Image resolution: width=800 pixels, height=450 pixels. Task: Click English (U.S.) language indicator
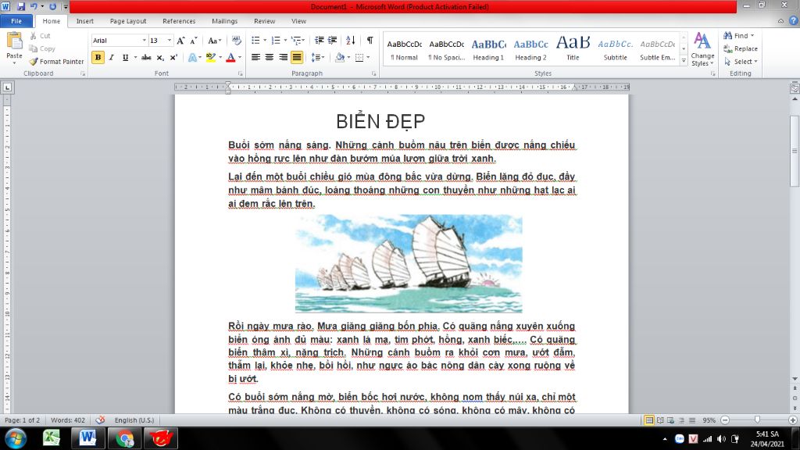(134, 420)
